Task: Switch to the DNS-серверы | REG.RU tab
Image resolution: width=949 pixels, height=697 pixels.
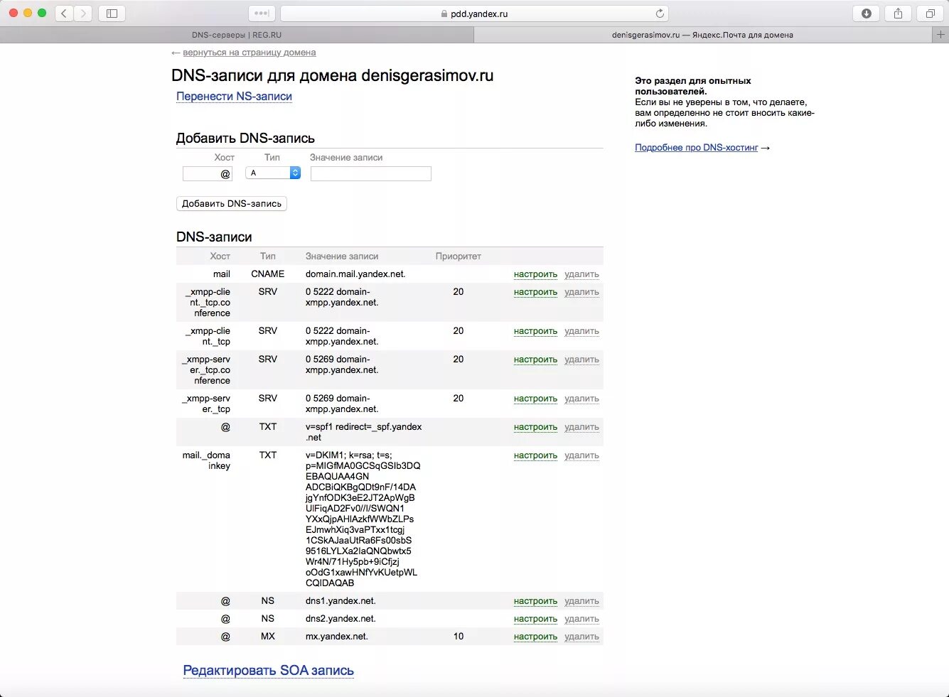Action: (237, 35)
